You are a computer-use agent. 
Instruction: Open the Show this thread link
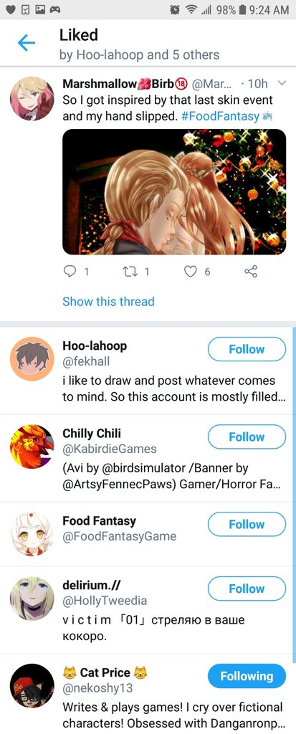pos(108,302)
